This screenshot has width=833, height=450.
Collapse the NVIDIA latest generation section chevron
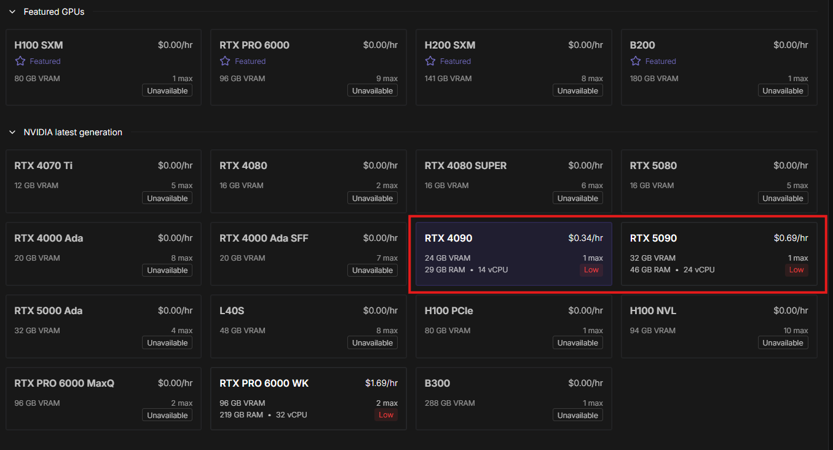12,132
